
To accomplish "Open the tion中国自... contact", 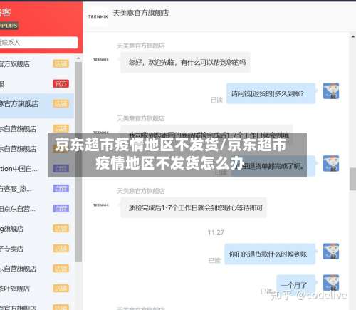I will point(37,169).
